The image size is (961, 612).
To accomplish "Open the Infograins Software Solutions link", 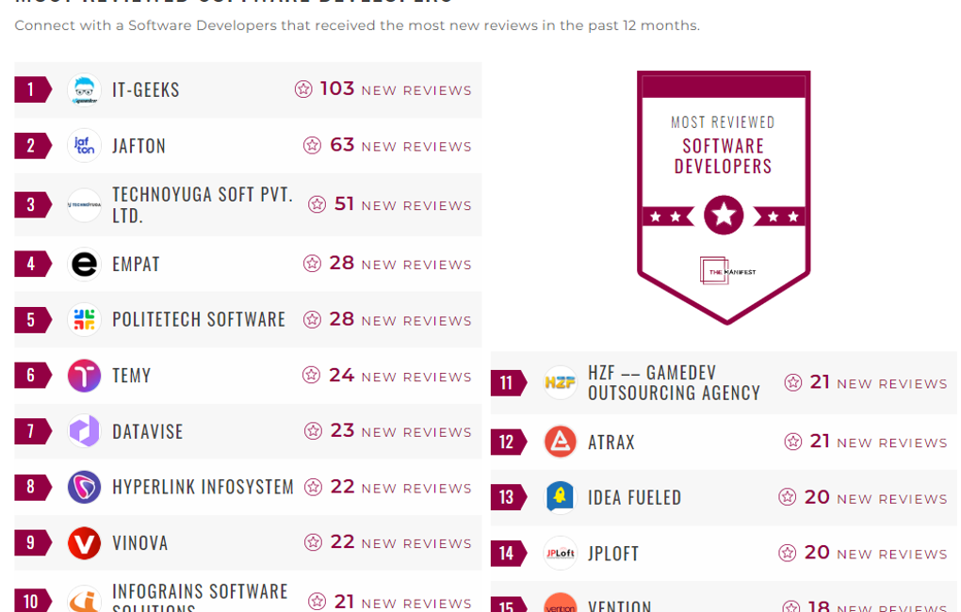I will click(200, 597).
